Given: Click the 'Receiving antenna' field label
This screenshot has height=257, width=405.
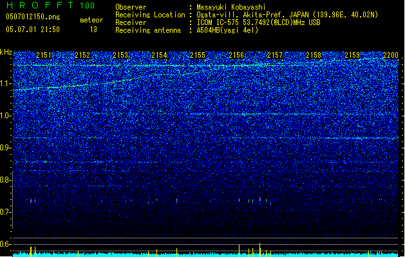Looking at the screenshot, I should 148,30.
